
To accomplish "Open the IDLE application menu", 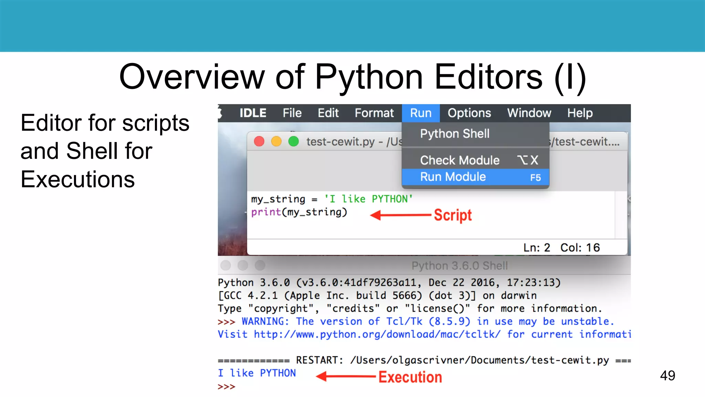I will pyautogui.click(x=253, y=113).
